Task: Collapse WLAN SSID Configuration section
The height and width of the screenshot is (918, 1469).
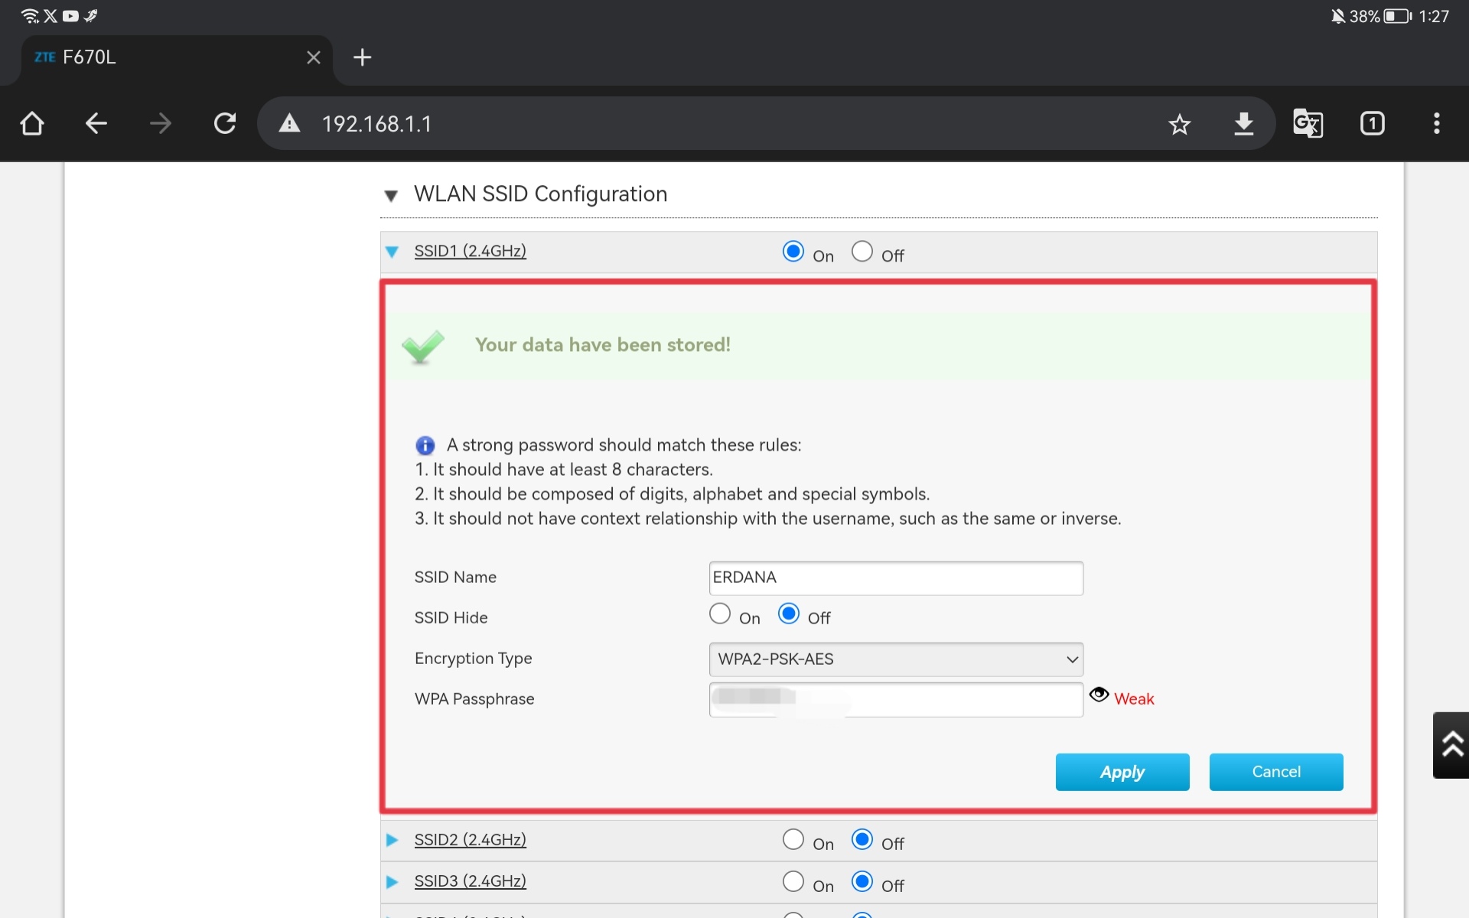Action: (391, 196)
